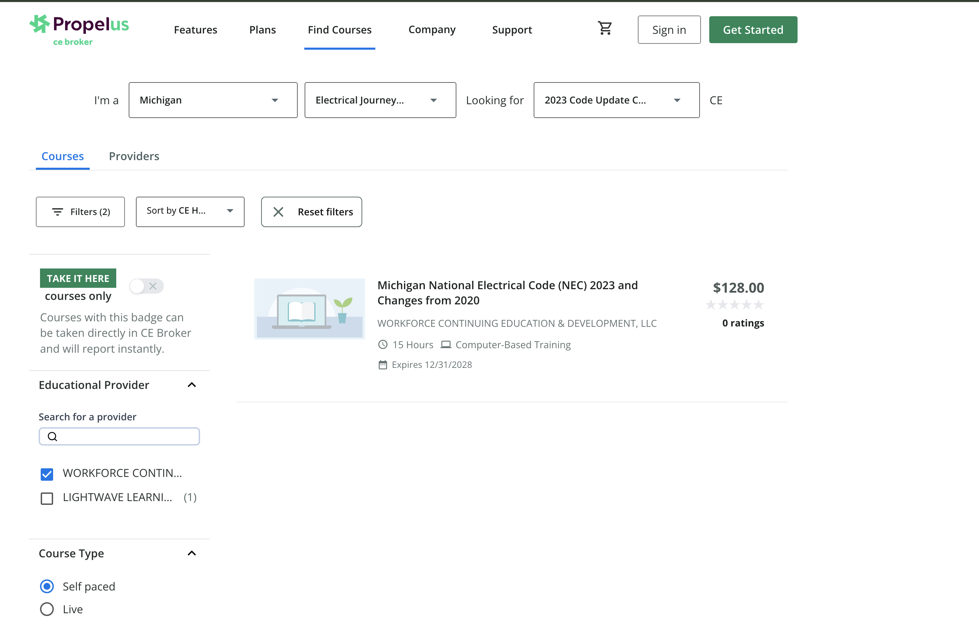This screenshot has height=626, width=979.
Task: Toggle the Take It Here courses switch
Action: [146, 286]
